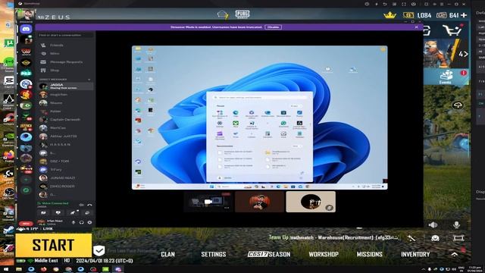
Task: Click the PUBG magic wand icon
Action: 411,238
